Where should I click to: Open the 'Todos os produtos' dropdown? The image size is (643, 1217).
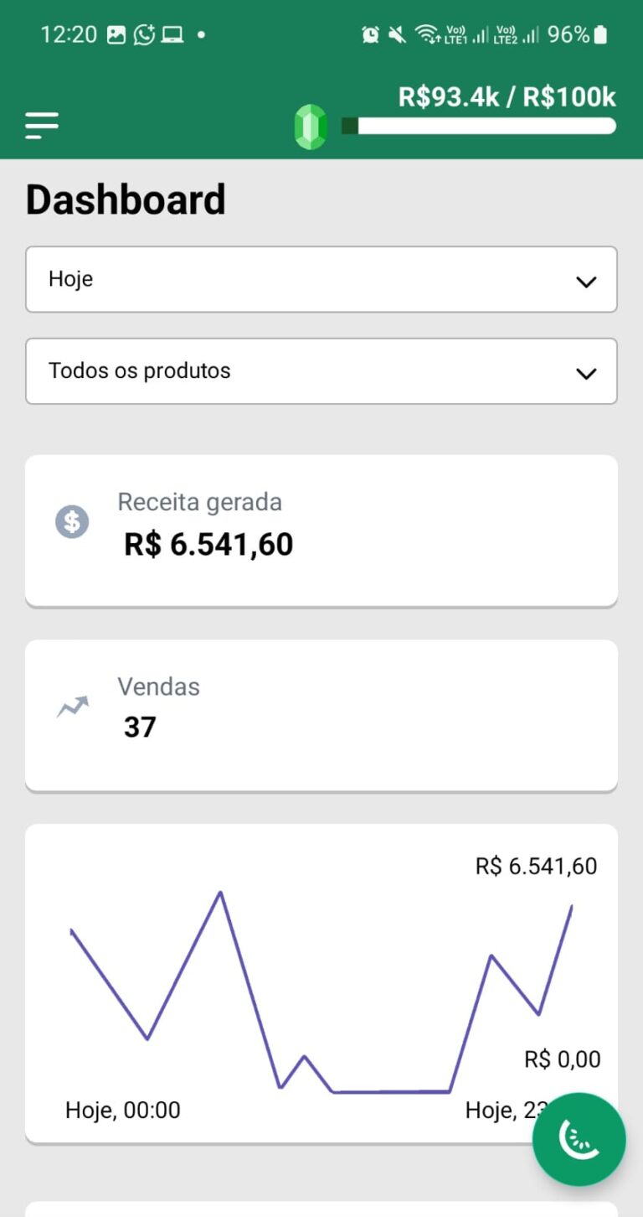(321, 371)
